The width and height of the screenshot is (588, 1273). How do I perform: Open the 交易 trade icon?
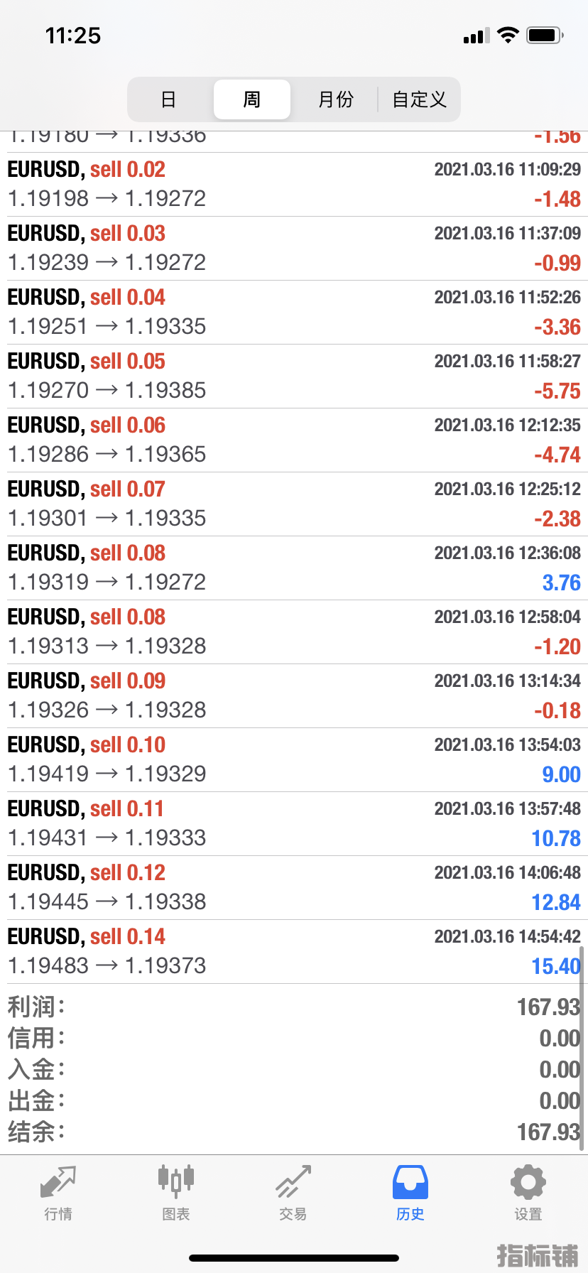[x=293, y=1182]
